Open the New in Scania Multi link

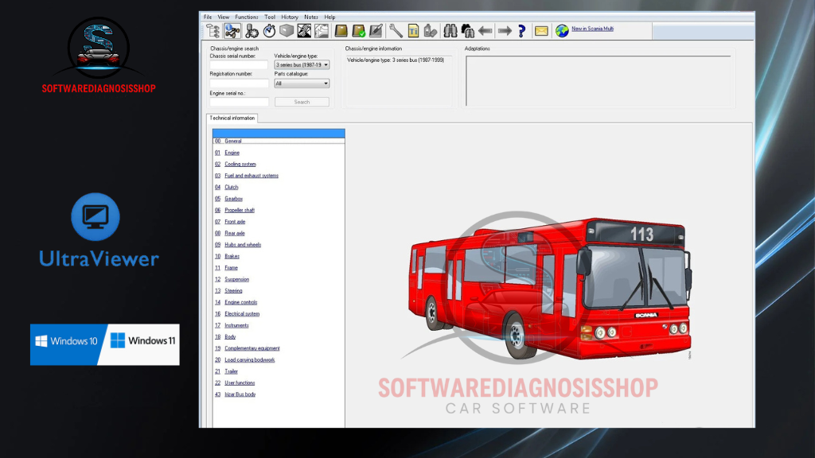(592, 29)
